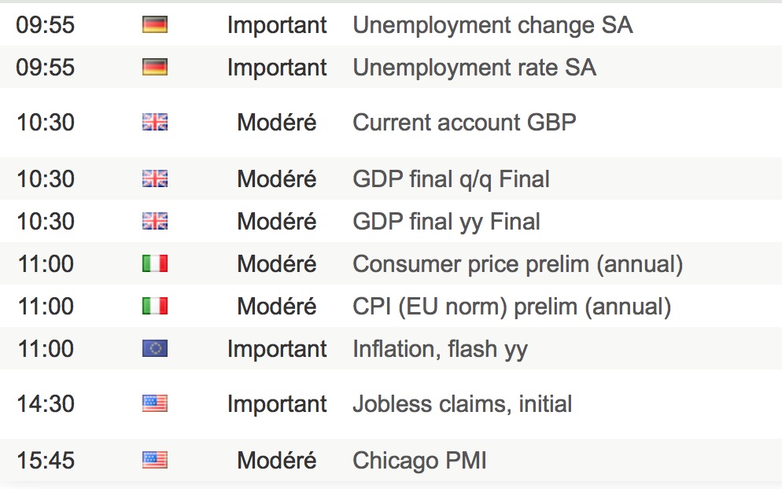Click Important label on Inflation flash row
This screenshot has width=782, height=489.
(277, 348)
